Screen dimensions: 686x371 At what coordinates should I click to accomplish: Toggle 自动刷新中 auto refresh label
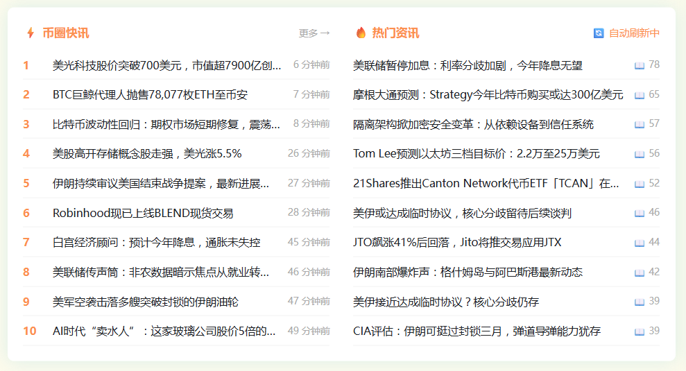[634, 33]
